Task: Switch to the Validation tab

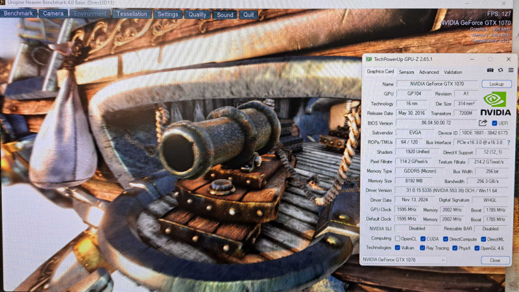Action: (453, 72)
